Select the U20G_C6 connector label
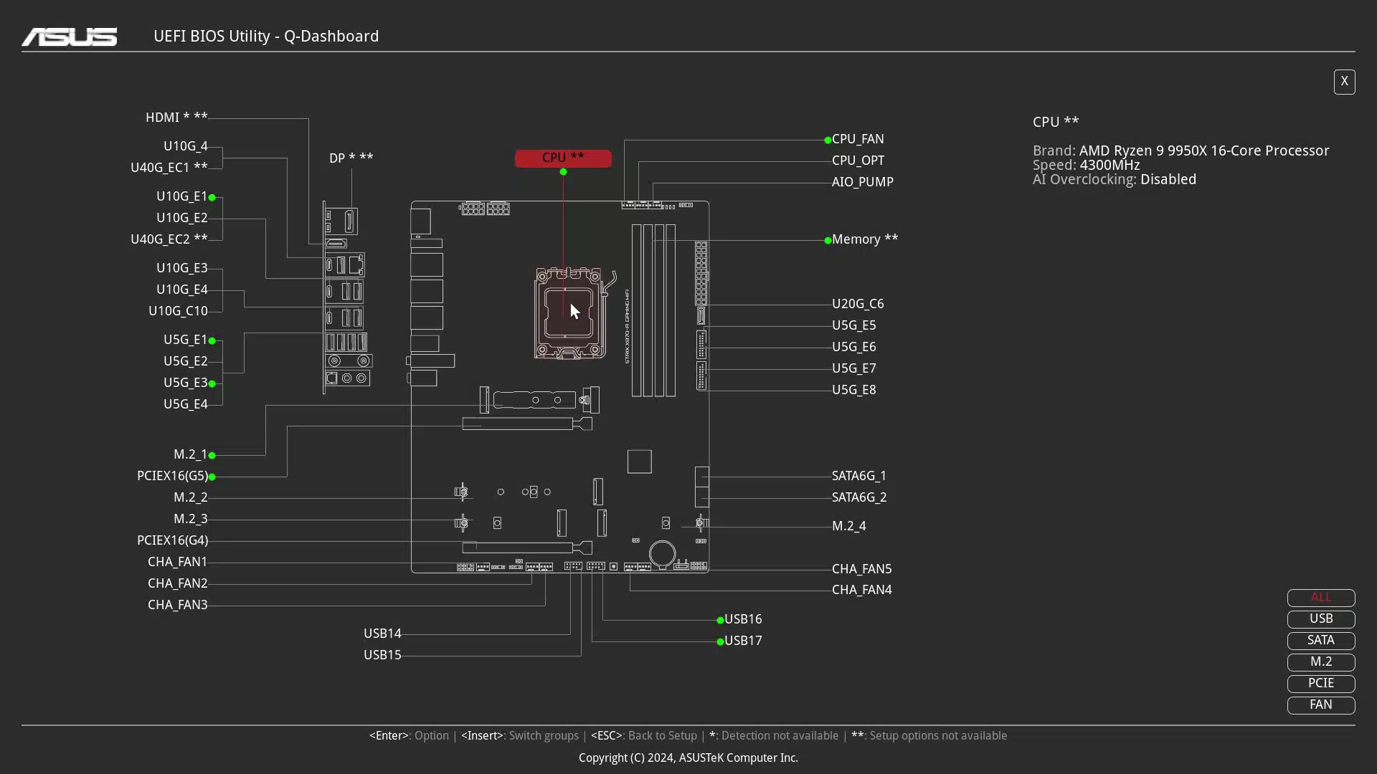1377x774 pixels. 858,304
